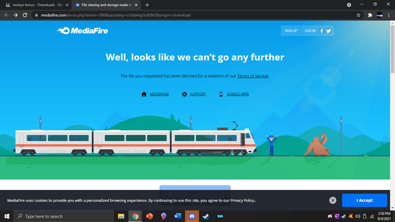
Task: Open the Chrome three-dot menu
Action: pos(389,15)
